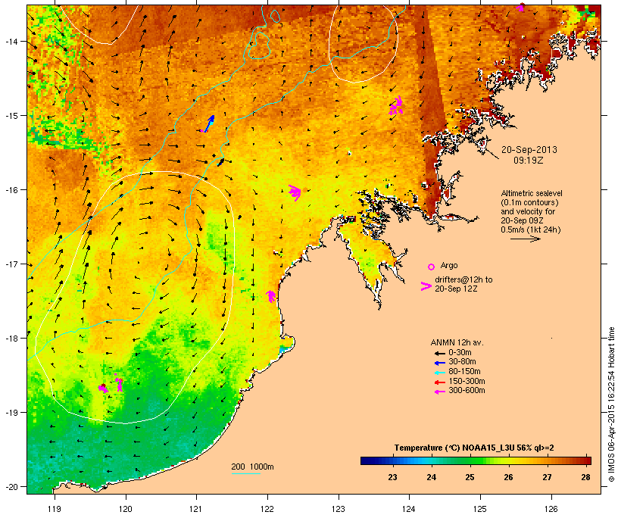This screenshot has height=515, width=621.
Task: Click the large blue mooring arrow near 121E 15S
Action: [x=209, y=123]
